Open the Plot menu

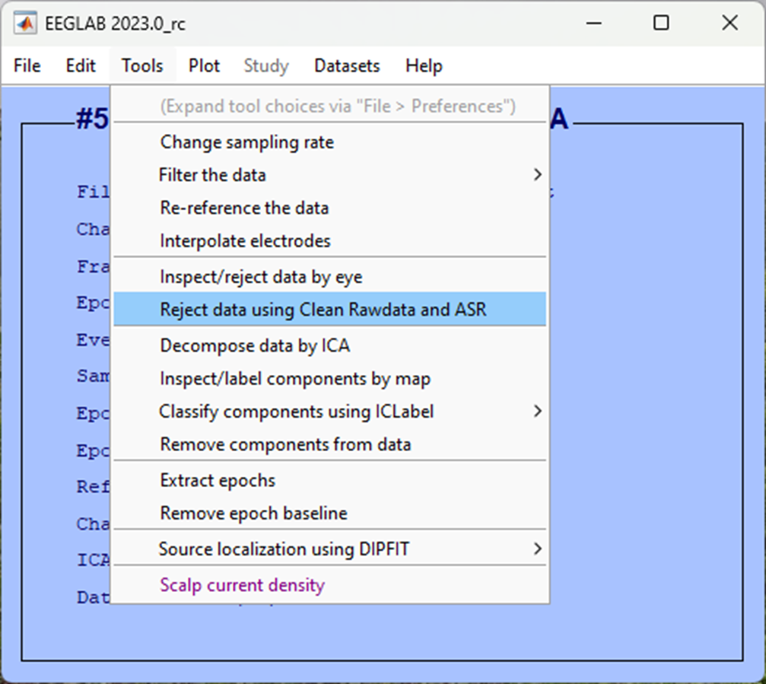pos(204,66)
